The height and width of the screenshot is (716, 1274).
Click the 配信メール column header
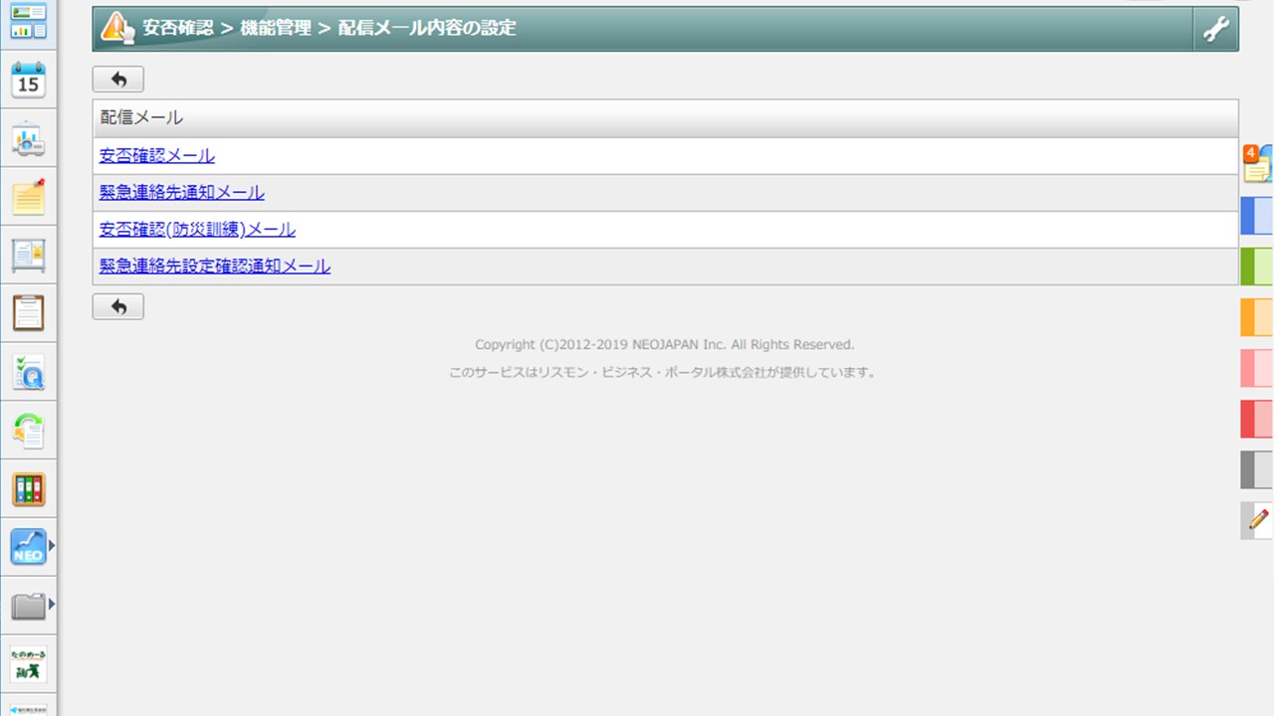[x=665, y=118]
